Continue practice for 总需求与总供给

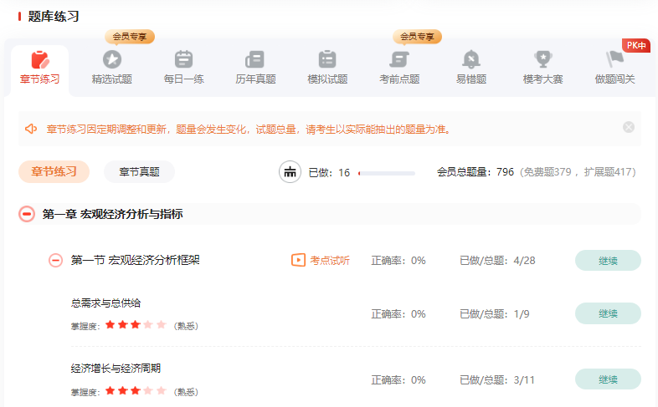pos(607,313)
